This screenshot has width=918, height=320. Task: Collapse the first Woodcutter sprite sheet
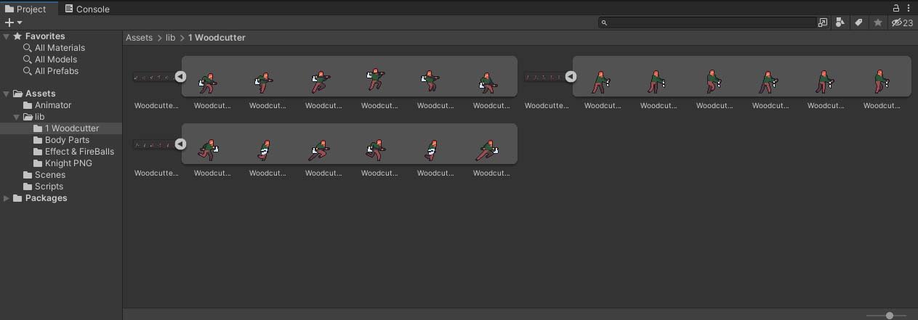[x=180, y=76]
